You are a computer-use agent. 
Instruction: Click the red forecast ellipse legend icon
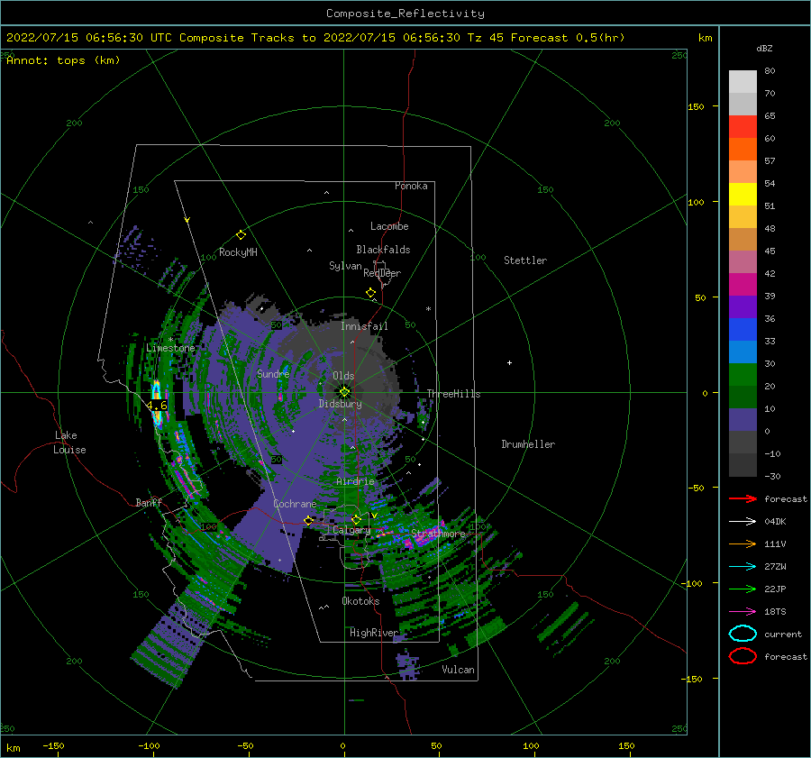tap(743, 656)
